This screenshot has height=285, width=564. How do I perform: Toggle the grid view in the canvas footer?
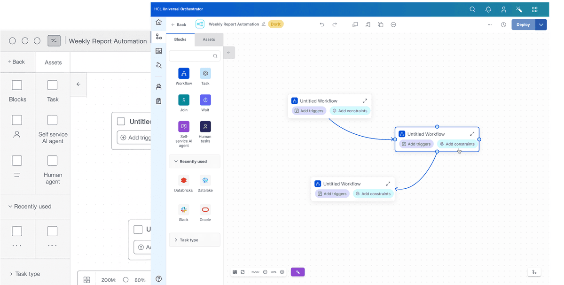234,271
